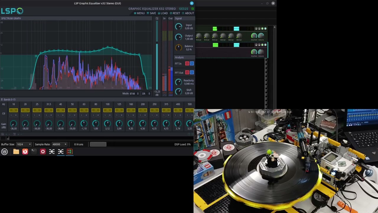Viewport: 378px width, 213px height.
Task: Click the zoom magnifier icon above the graph
Action: pyautogui.click(x=157, y=18)
